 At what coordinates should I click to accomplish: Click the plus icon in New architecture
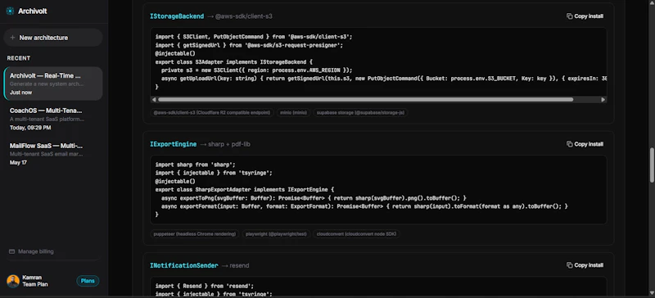pyautogui.click(x=12, y=38)
